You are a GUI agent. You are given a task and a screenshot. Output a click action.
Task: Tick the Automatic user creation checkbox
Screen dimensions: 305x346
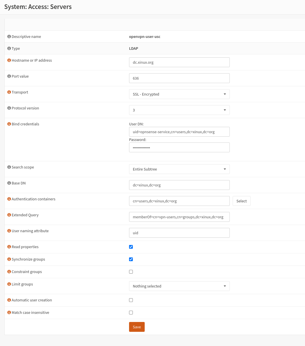coord(131,300)
